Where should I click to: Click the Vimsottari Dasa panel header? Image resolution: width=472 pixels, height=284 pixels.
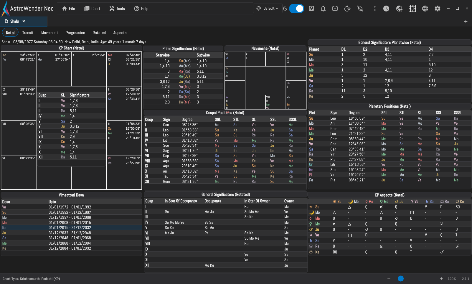point(71,195)
